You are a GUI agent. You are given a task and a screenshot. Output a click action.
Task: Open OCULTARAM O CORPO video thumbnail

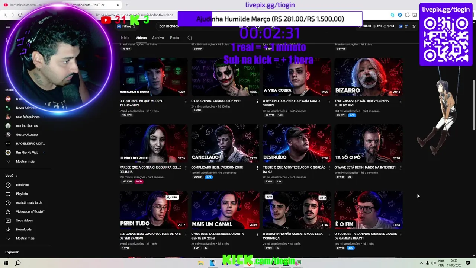(154, 77)
